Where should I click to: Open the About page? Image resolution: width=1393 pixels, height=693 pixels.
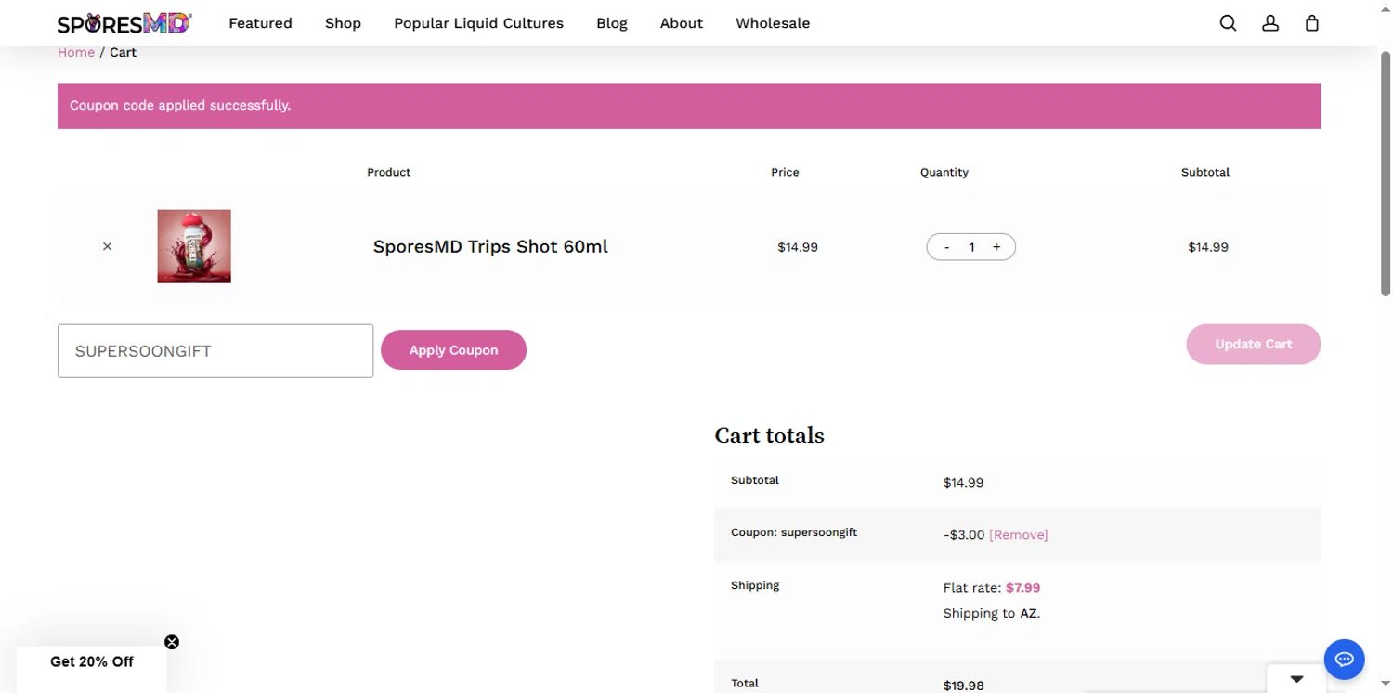point(682,23)
